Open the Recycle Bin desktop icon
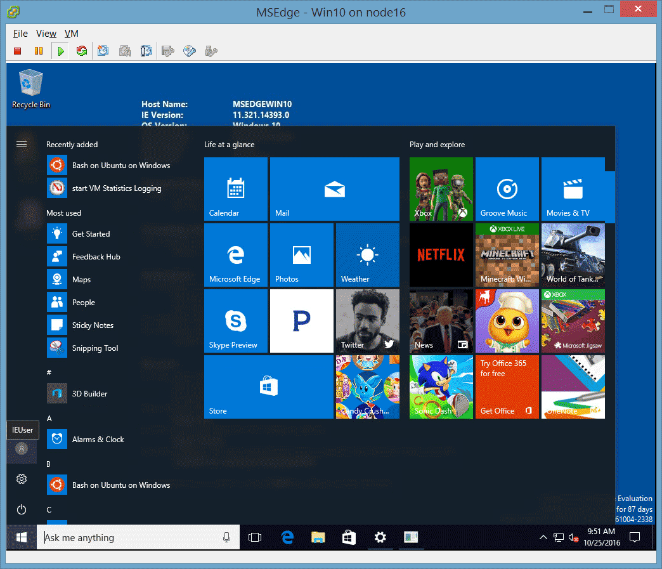Viewport: 662px width, 569px height. click(x=31, y=89)
